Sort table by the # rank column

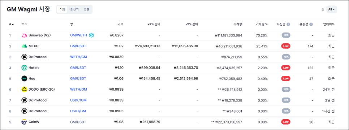click(x=12, y=24)
